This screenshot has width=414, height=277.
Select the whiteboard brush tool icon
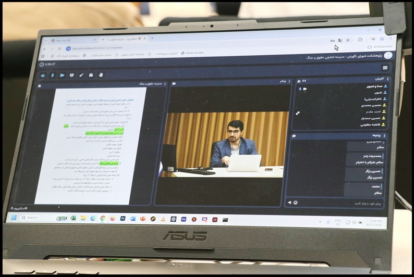[81, 75]
